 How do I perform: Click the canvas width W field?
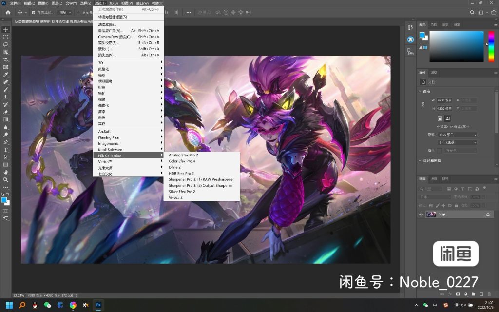(x=444, y=100)
